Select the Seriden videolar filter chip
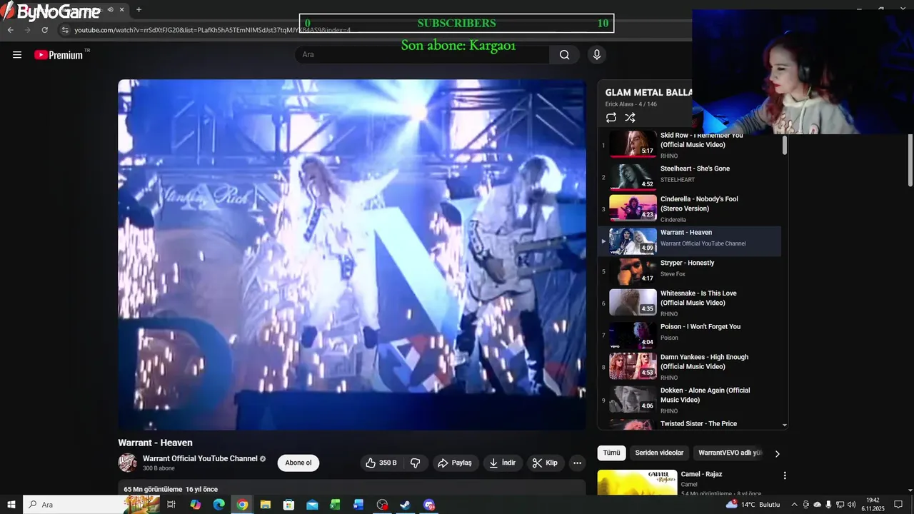 pos(659,453)
